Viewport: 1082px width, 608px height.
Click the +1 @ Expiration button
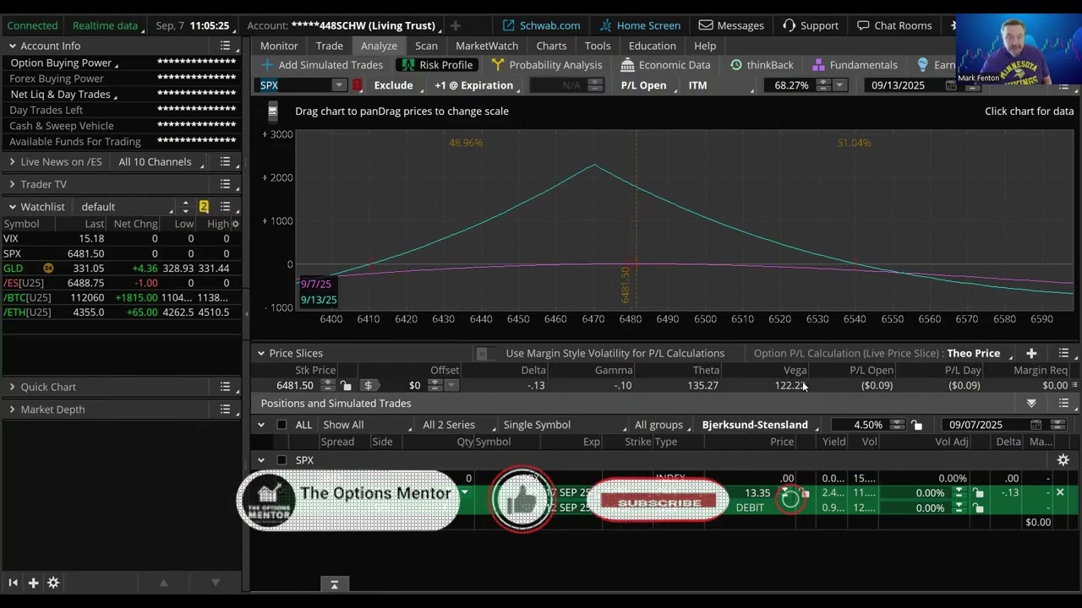tap(473, 85)
